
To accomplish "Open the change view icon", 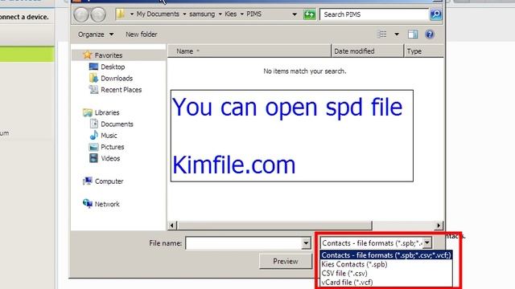I will click(382, 34).
